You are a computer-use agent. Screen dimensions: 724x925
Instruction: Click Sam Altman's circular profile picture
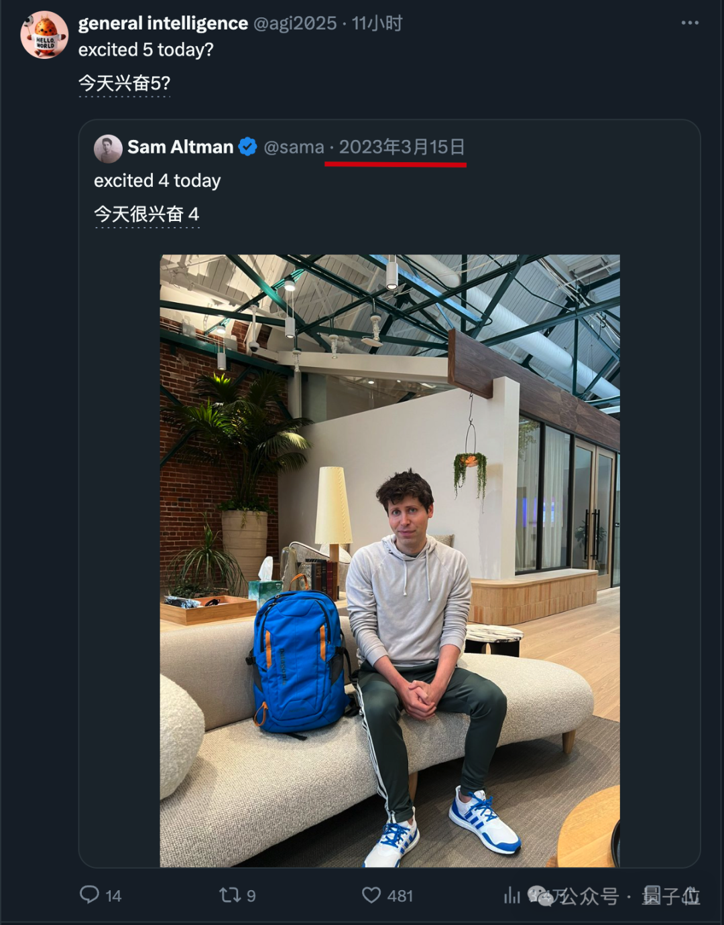[107, 147]
